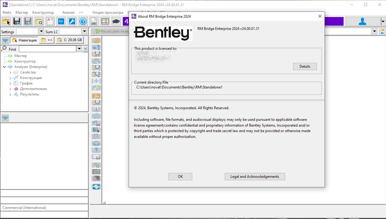The image size is (386, 219).
Task: Click the Standalone1 directory path text
Action: (179, 87)
